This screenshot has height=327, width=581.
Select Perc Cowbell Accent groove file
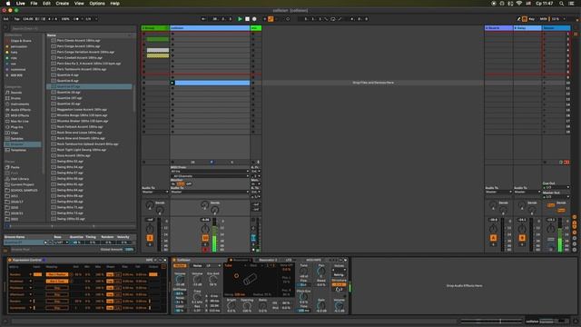79,58
